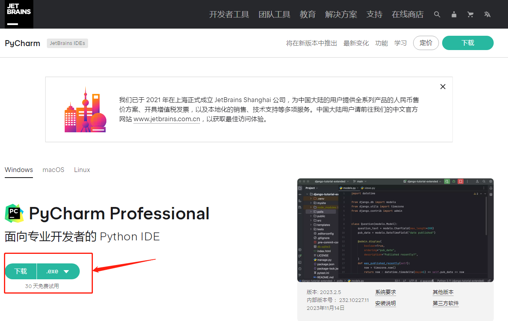Click the PyCharm Professional PC logo icon
508x321 pixels.
click(14, 213)
